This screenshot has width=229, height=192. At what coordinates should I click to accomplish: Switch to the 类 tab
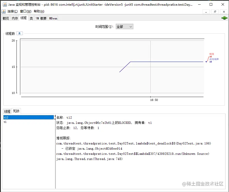(31, 18)
